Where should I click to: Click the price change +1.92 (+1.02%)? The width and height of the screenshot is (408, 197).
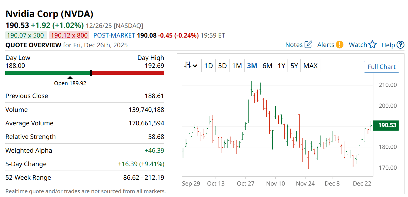(57, 25)
